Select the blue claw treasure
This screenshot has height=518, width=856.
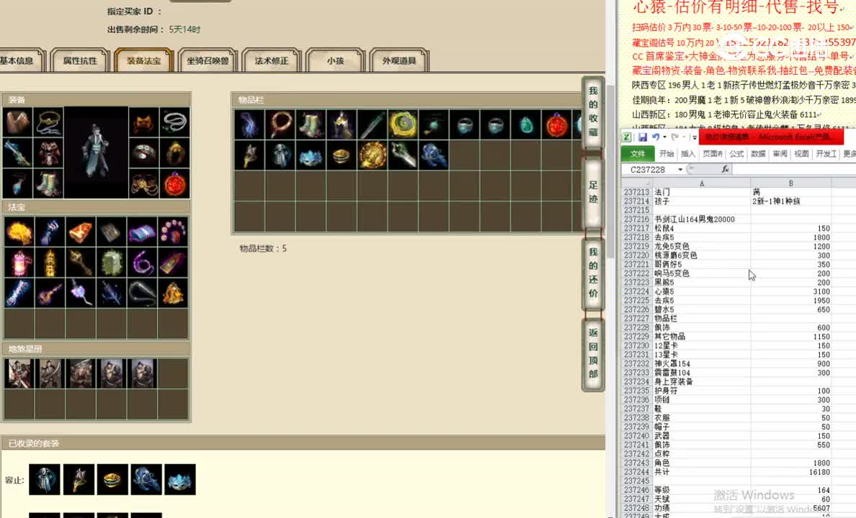pyautogui.click(x=50, y=232)
